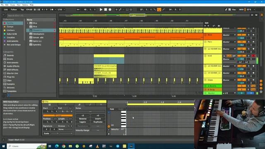Arm the Arrangement Record button
This screenshot has width=265, height=149.
pyautogui.click(x=110, y=10)
